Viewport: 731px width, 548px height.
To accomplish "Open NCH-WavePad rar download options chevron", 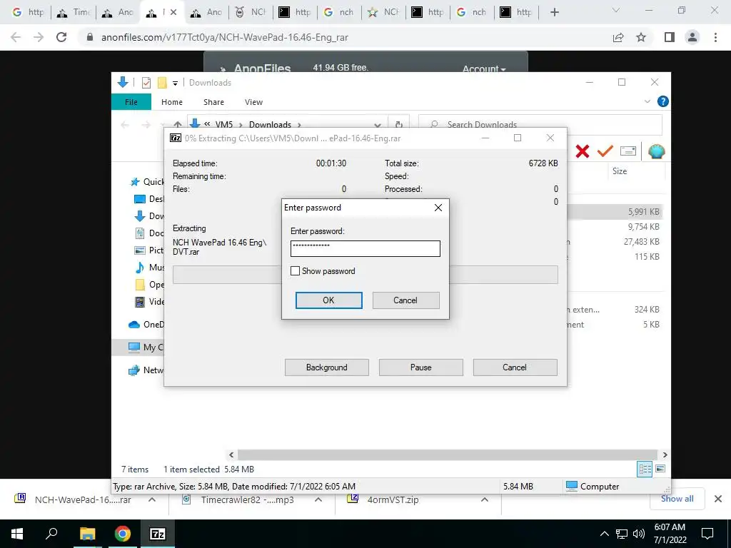I will [152, 499].
